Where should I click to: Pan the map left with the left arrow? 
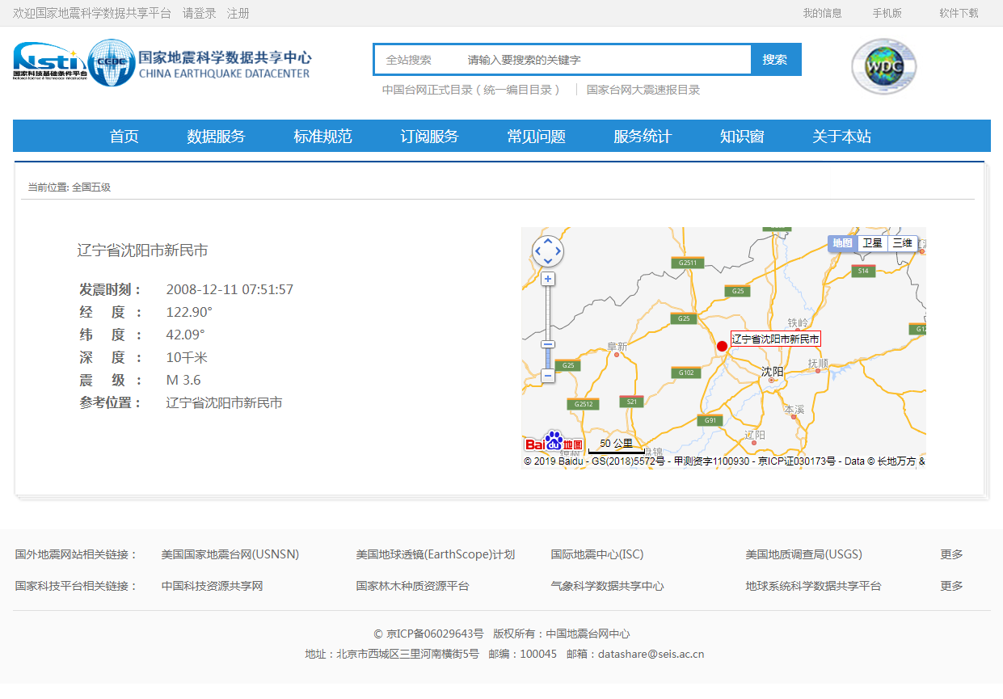(537, 251)
